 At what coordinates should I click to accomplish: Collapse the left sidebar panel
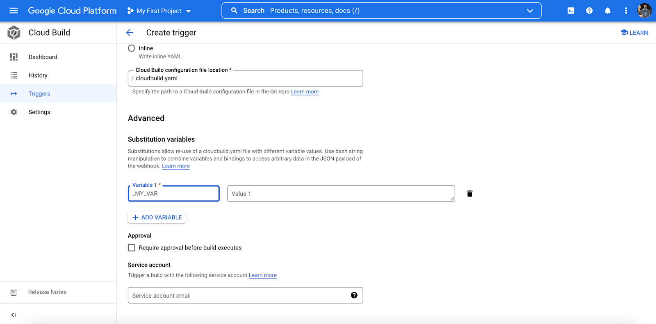click(x=14, y=315)
